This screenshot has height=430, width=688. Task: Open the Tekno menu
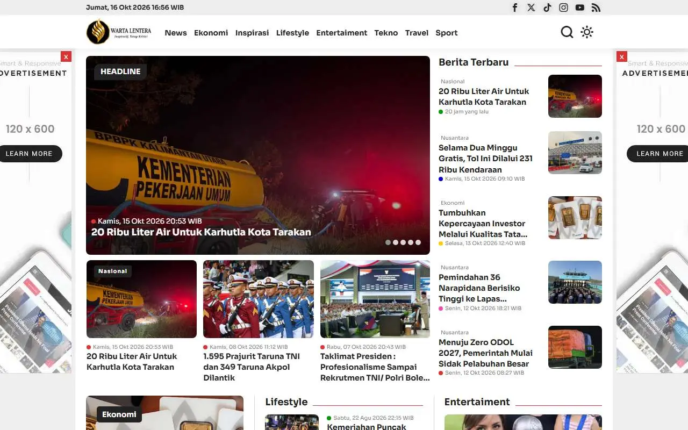(386, 33)
